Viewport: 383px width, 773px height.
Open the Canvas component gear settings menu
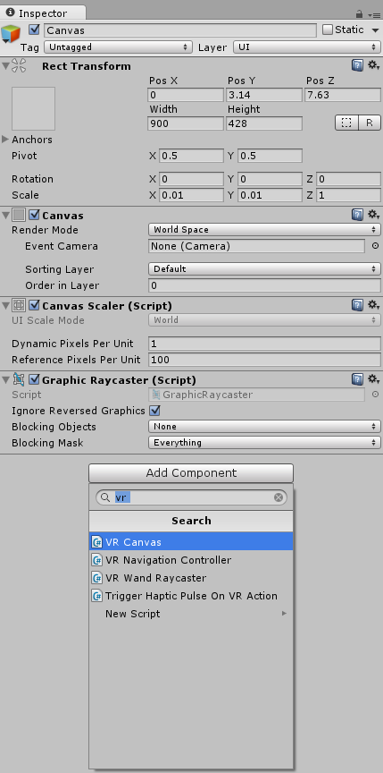pyautogui.click(x=374, y=215)
